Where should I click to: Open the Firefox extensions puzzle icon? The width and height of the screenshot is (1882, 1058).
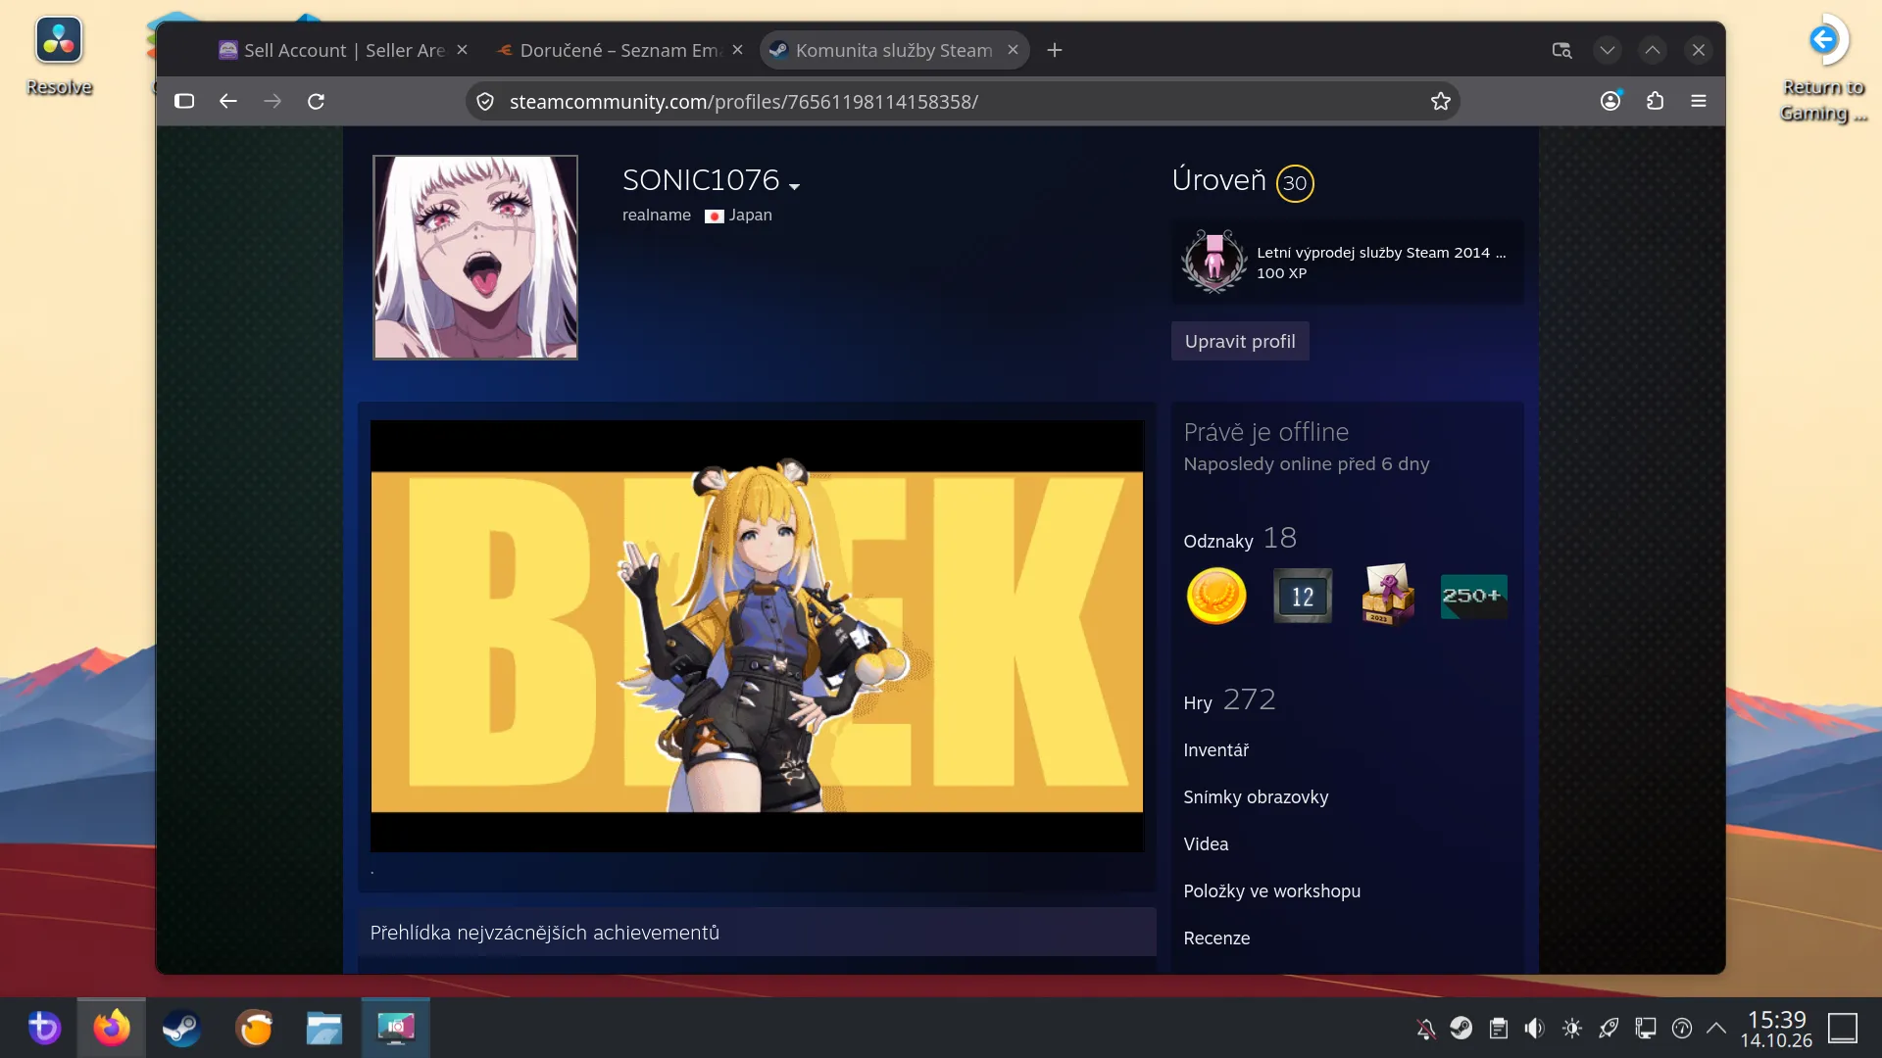(1655, 101)
